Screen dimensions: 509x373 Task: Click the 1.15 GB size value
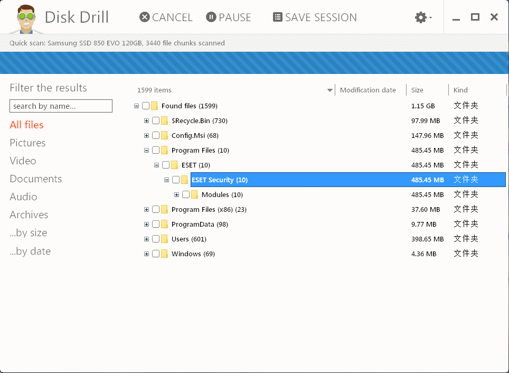pos(422,106)
